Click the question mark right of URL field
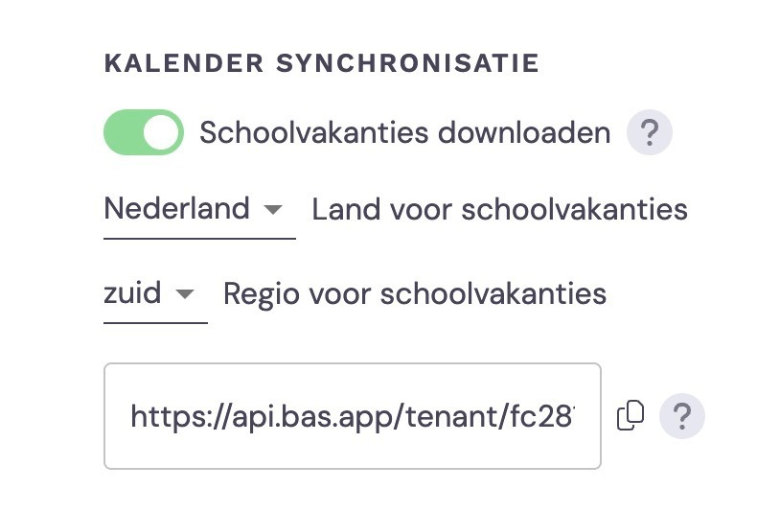The height and width of the screenshot is (512, 757). [x=681, y=416]
